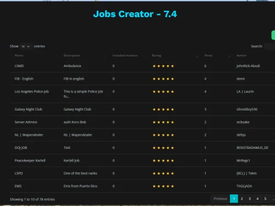Select the EMS job name
275x206 pixels.
tap(18, 186)
